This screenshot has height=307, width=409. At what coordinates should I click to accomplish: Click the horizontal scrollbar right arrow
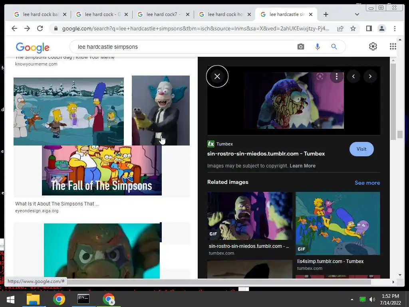[x=393, y=282]
